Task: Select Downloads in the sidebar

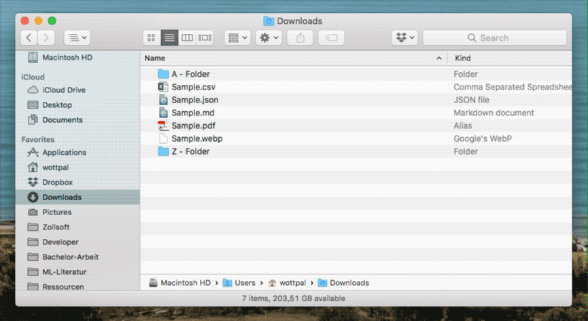Action: point(77,197)
